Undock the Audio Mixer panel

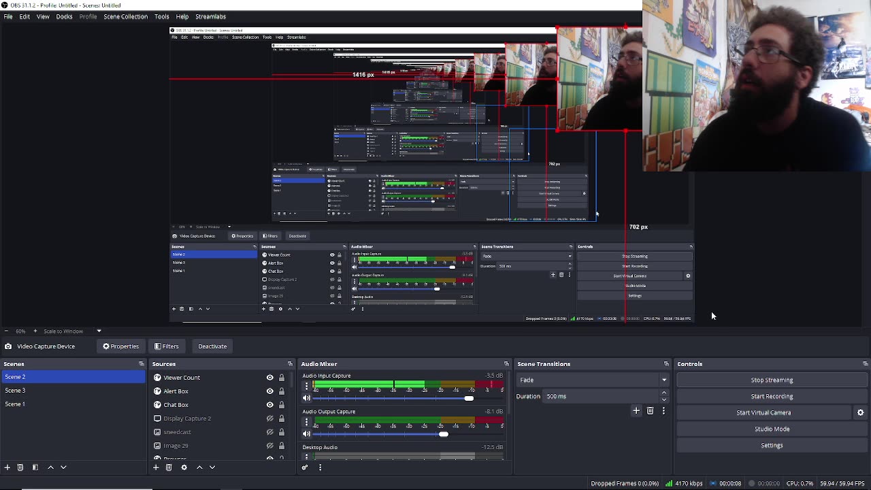coord(507,364)
